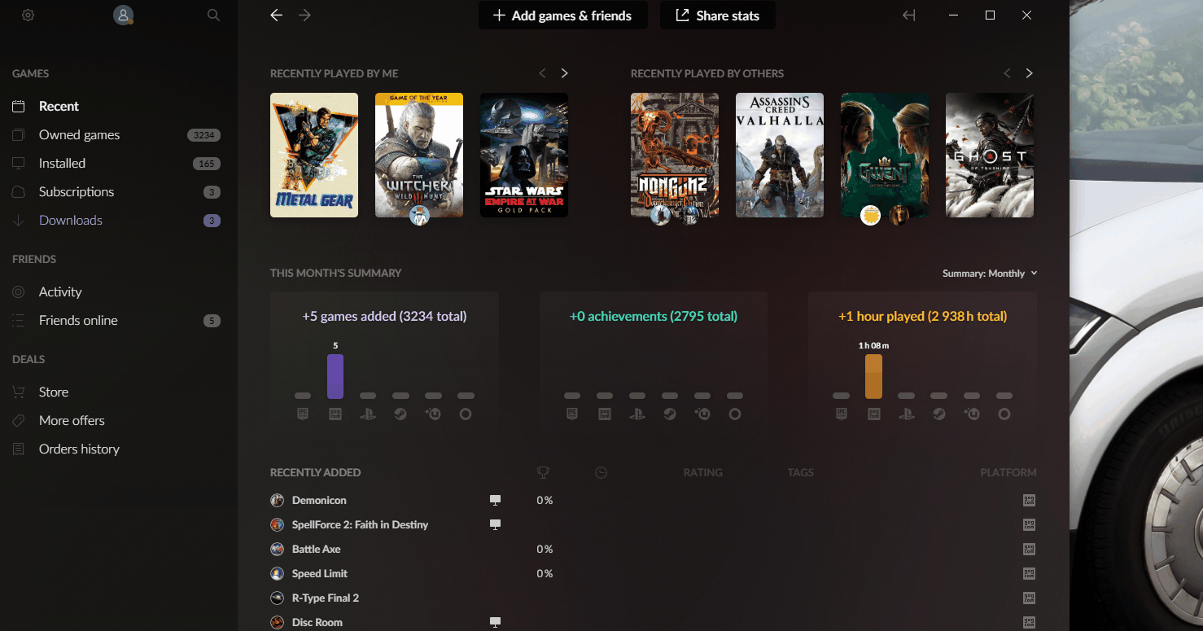Screen dimensions: 1203x631
Task: Sort by the playtime clock column icon
Action: [x=601, y=472]
